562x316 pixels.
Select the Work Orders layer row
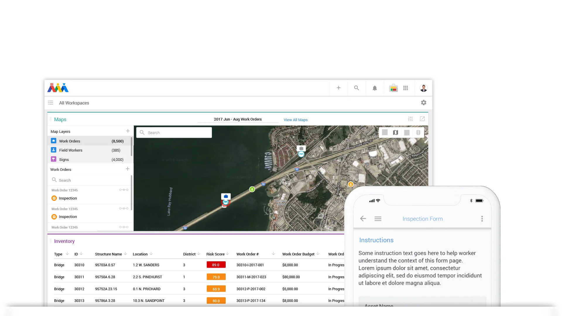pyautogui.click(x=89, y=141)
